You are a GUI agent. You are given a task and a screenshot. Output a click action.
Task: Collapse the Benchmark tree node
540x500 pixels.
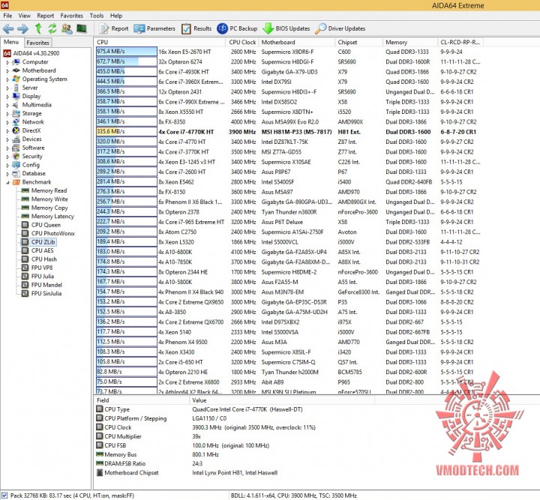7,182
